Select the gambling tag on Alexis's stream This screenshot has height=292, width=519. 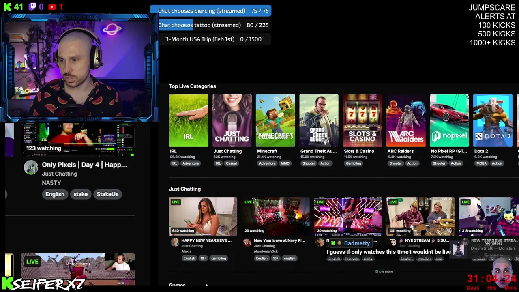[219, 258]
